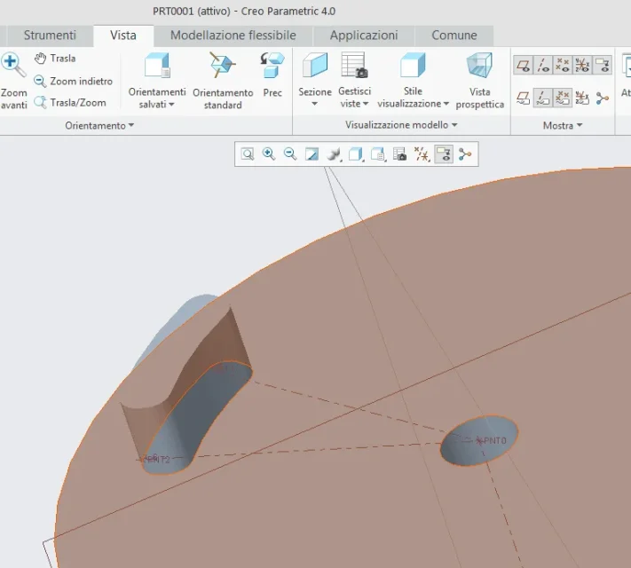Toggle annotation display in the graphics toolbar
The height and width of the screenshot is (568, 631).
[x=444, y=154]
